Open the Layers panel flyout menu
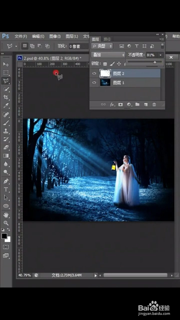This screenshot has height=320, width=180. 162,39
